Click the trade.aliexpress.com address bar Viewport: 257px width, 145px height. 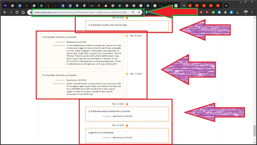tap(81, 12)
